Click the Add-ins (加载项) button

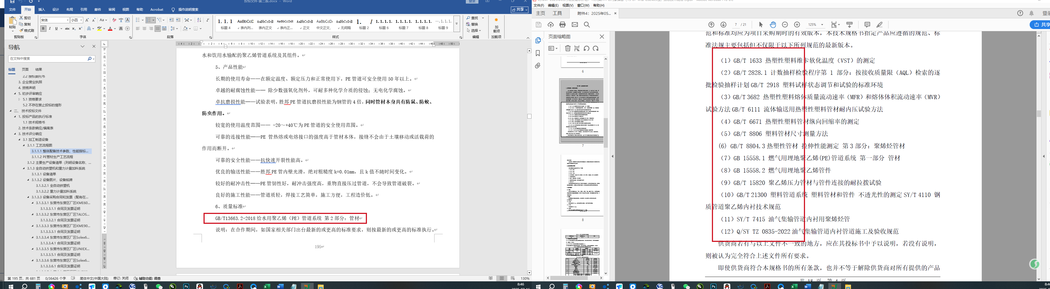pos(496,25)
